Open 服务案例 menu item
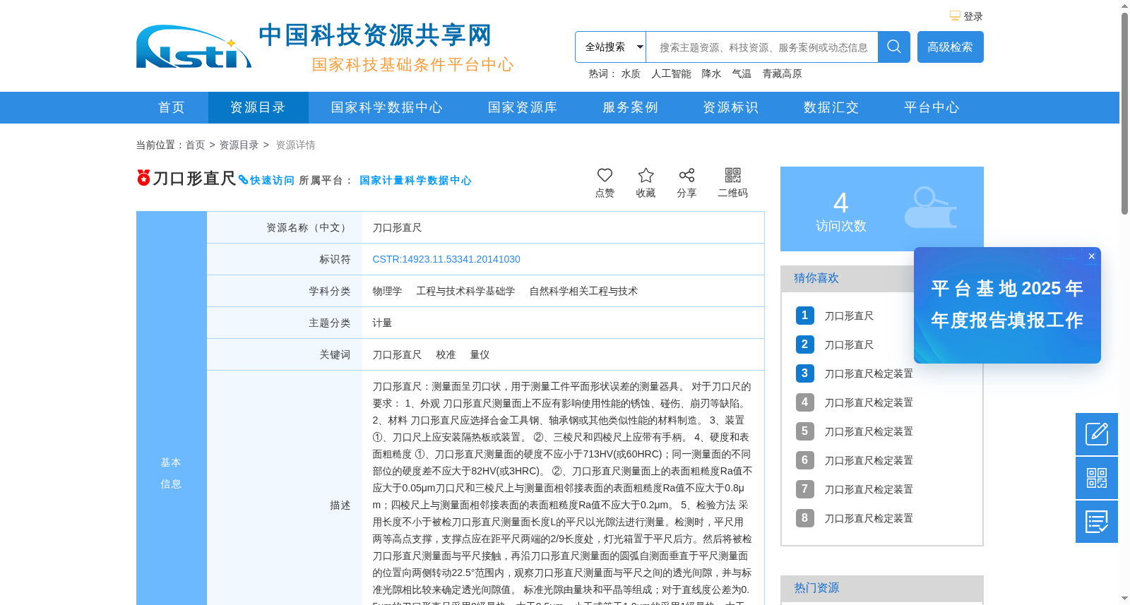Screen dimensions: 1130x605 (630, 107)
